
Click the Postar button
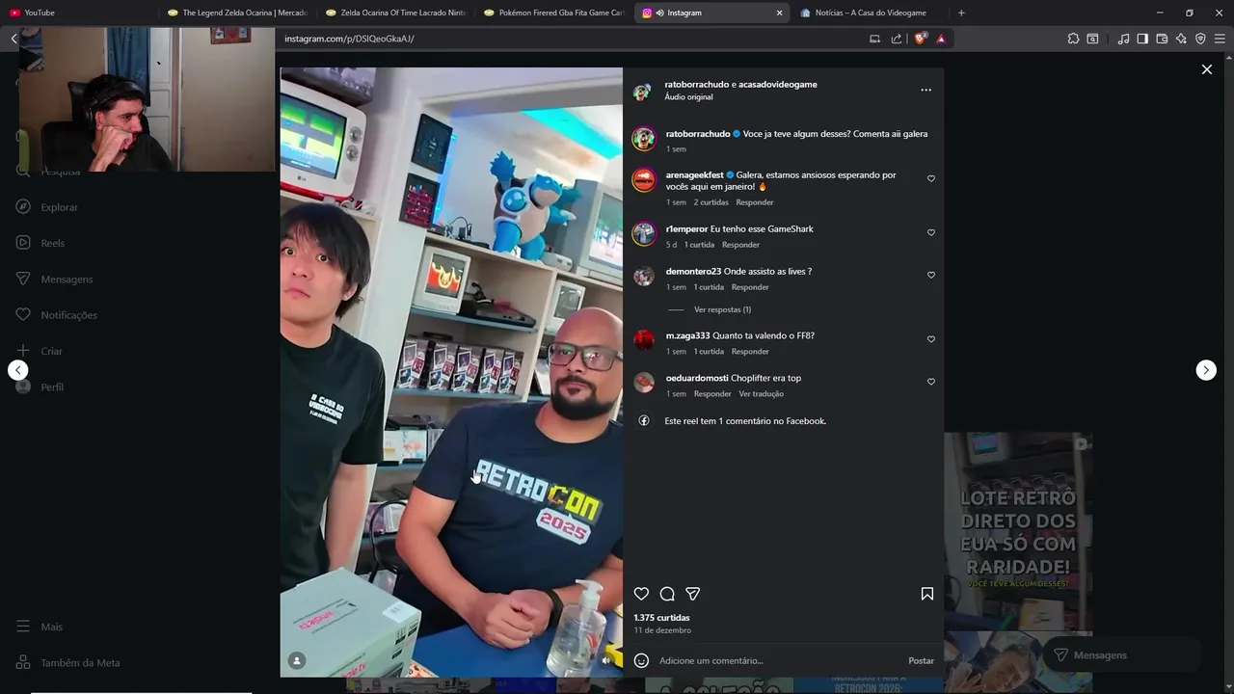pyautogui.click(x=921, y=660)
